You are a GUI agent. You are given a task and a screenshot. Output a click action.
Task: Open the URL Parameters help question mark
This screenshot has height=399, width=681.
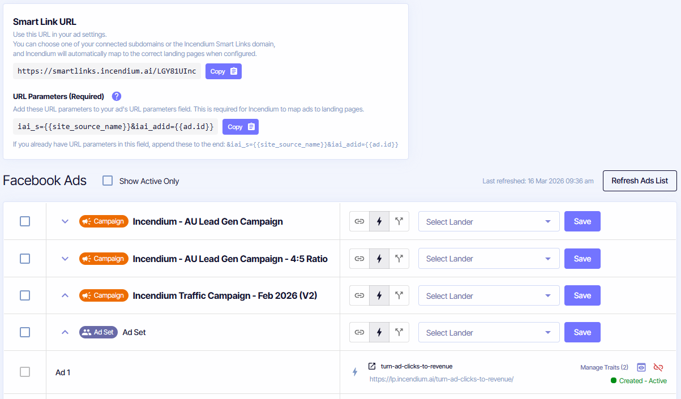coord(117,96)
